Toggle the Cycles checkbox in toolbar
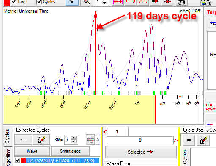This screenshot has height=166, width=216. pos(39,2)
